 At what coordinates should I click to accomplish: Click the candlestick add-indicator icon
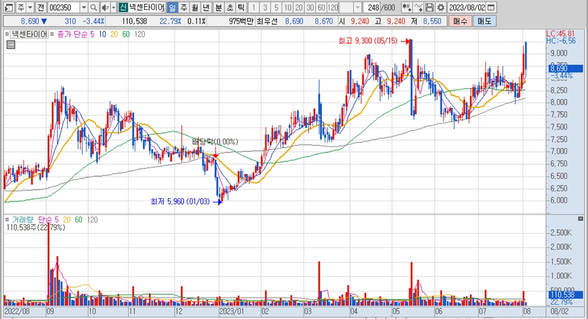point(406,8)
